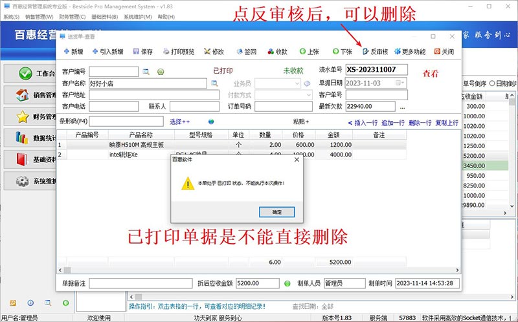Image resolution: width=518 pixels, height=322 pixels.
Task: Click the 删除一行 link
Action: click(420, 123)
